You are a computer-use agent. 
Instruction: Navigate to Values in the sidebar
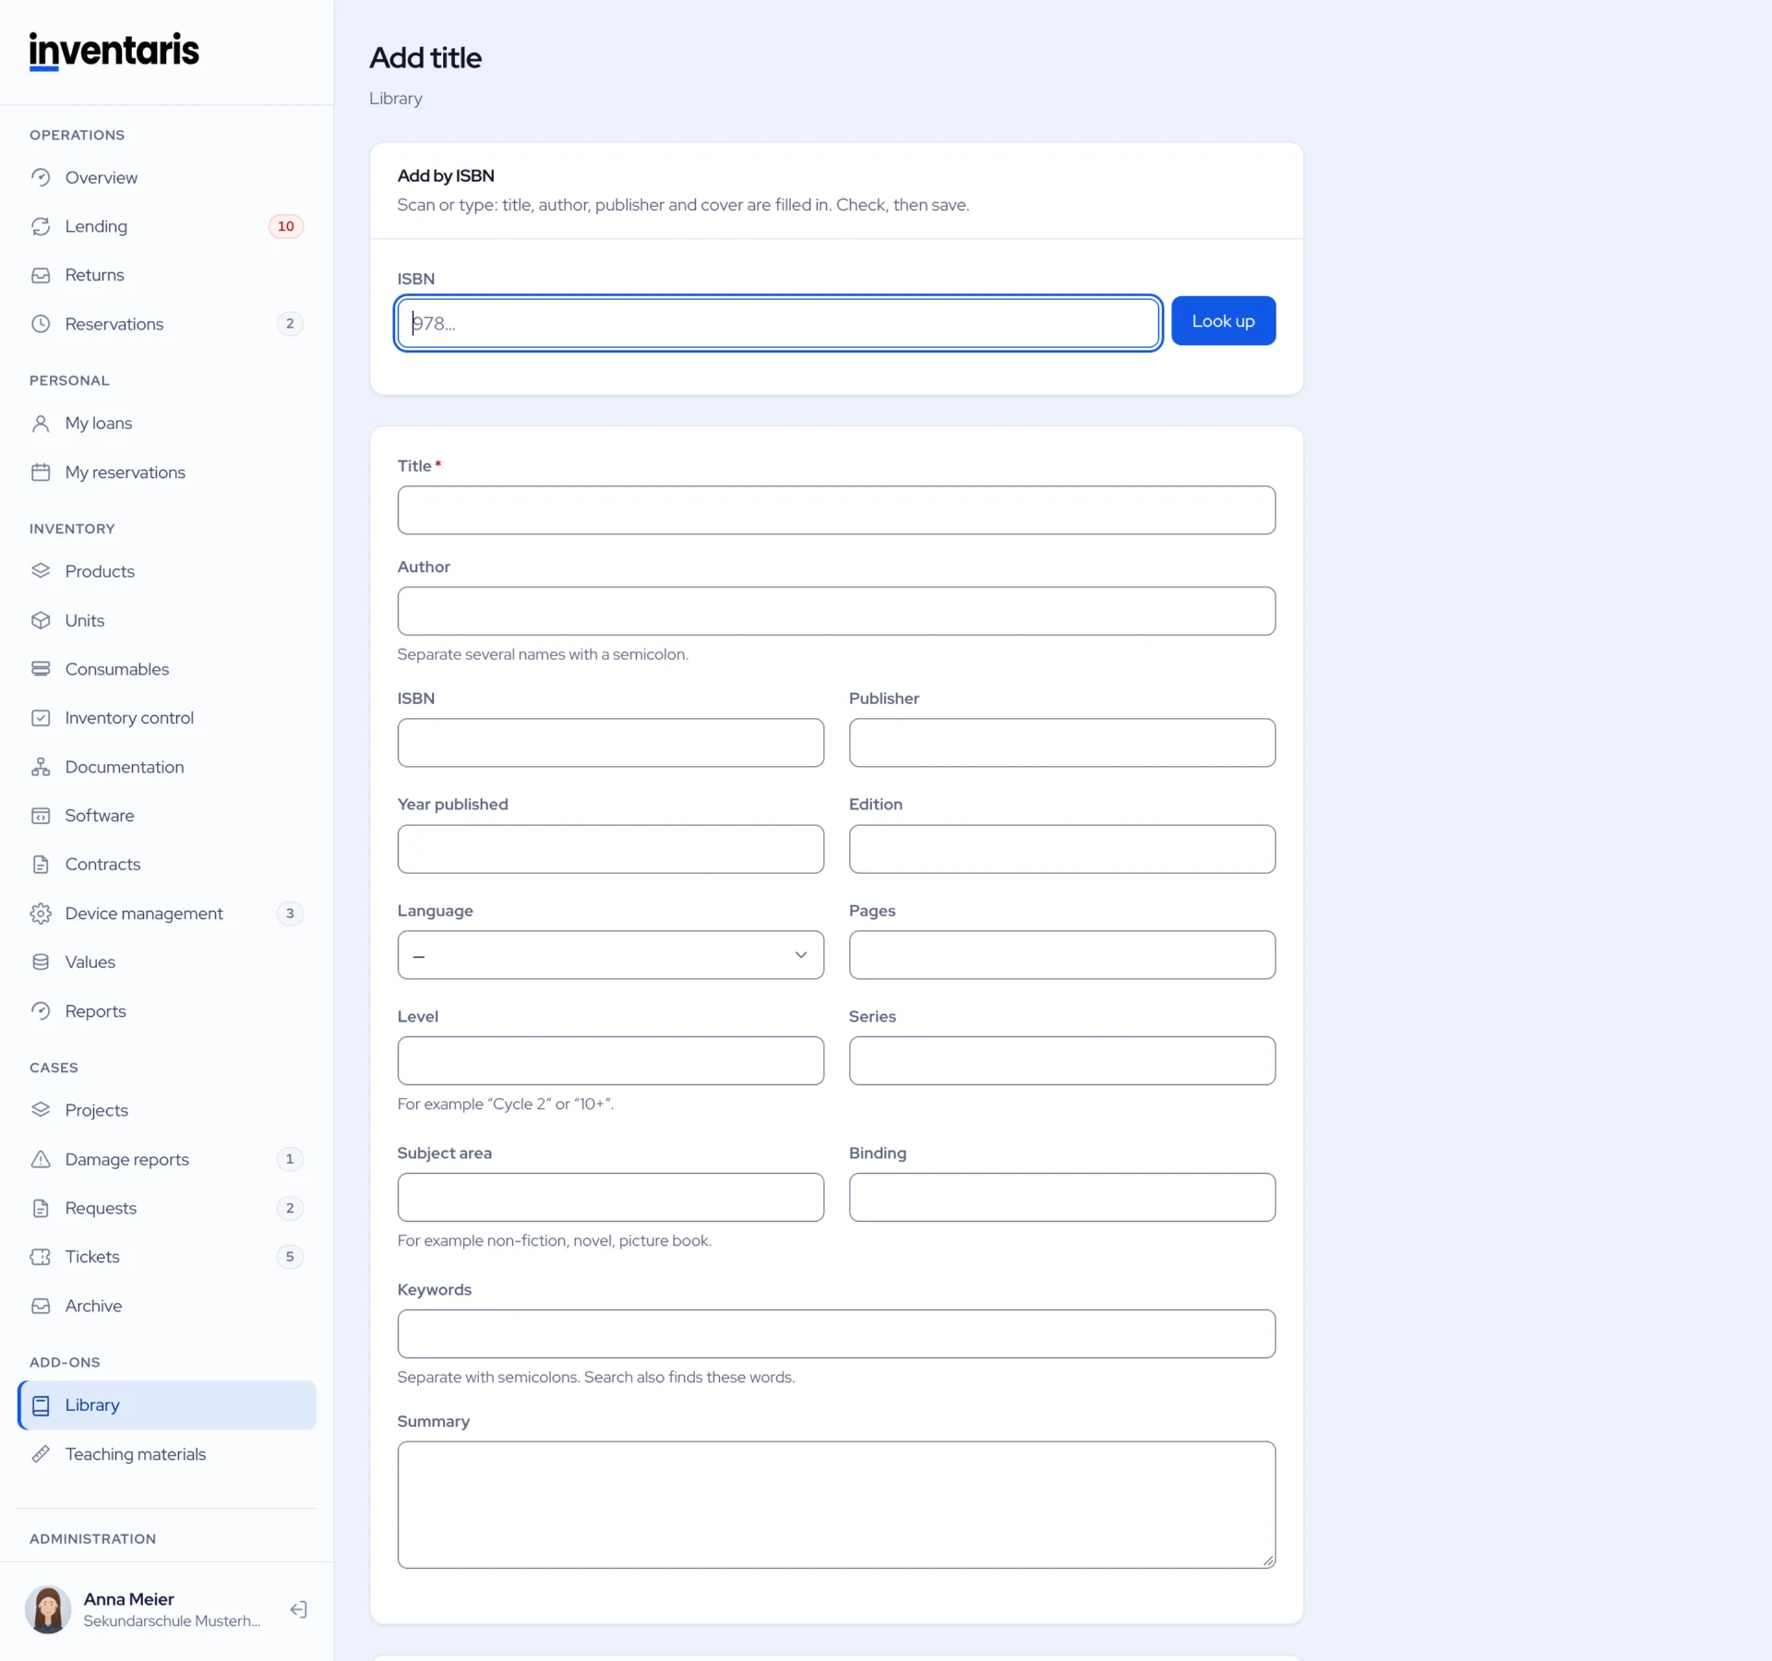point(167,962)
